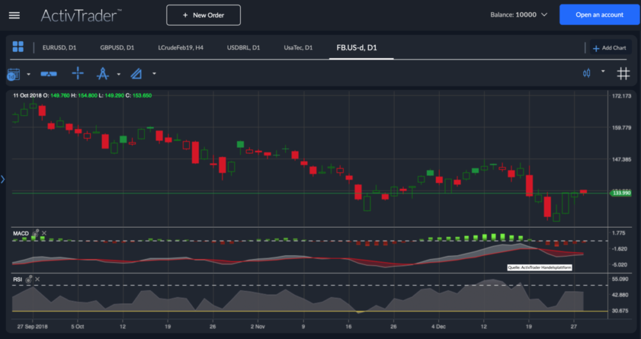Viewport: 641px width, 339px height.
Task: Expand the drawing tools dropdown arrow
Action: [119, 74]
